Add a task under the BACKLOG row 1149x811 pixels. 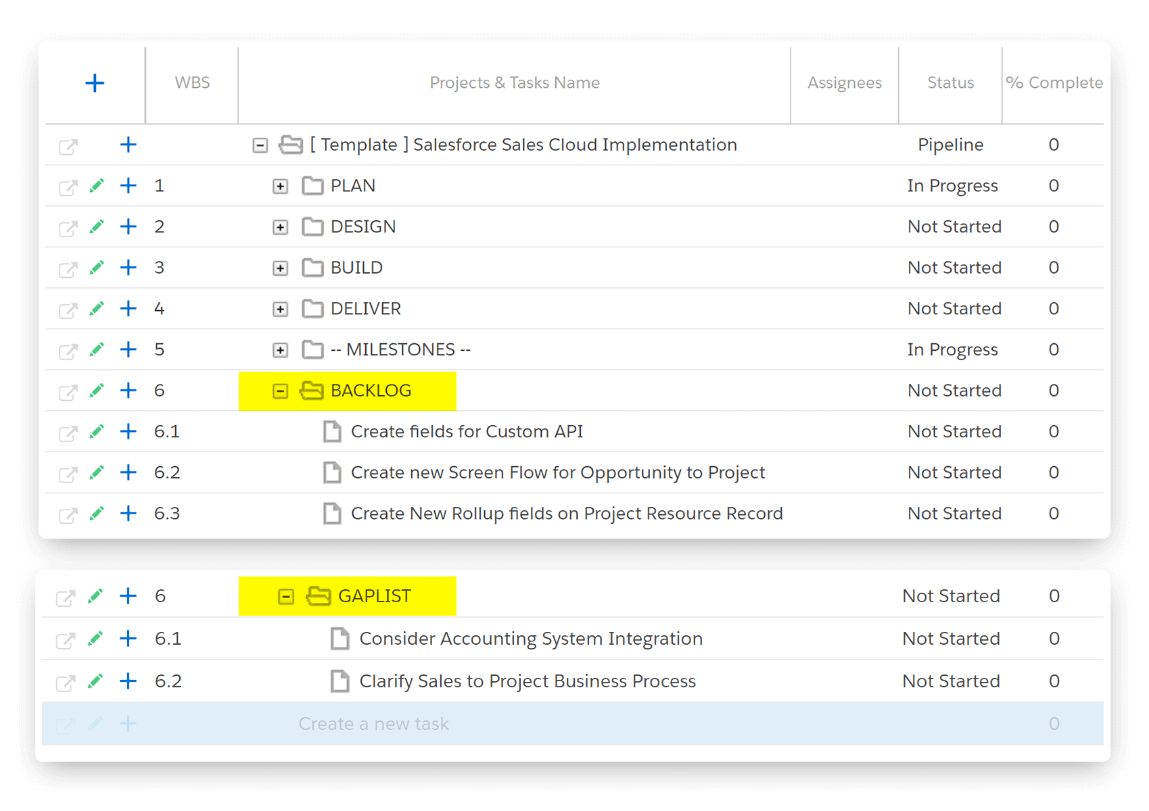(128, 391)
